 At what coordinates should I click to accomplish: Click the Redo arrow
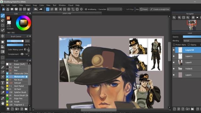[x=41, y=9]
